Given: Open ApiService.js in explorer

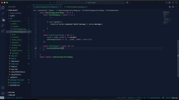Looking at the screenshot, I should tap(17, 51).
